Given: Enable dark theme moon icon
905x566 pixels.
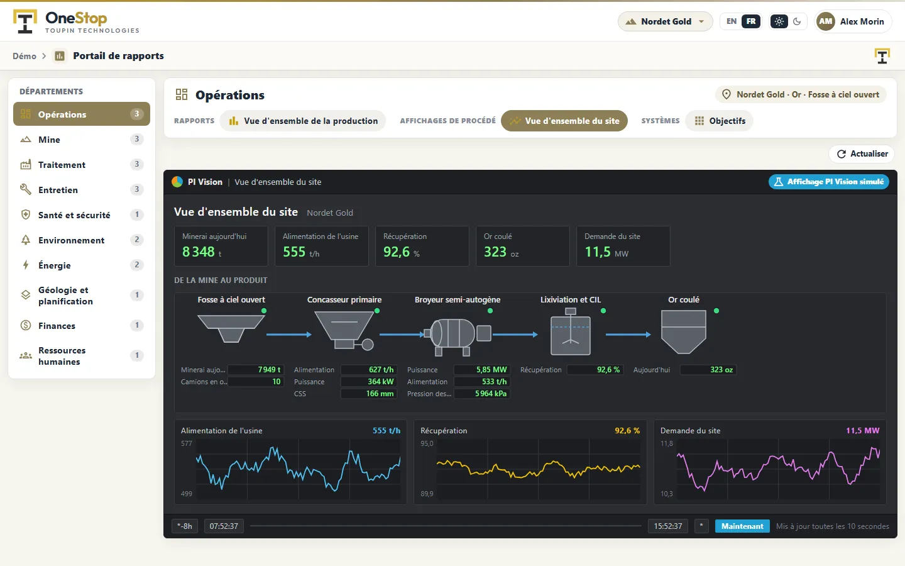Looking at the screenshot, I should tap(797, 21).
